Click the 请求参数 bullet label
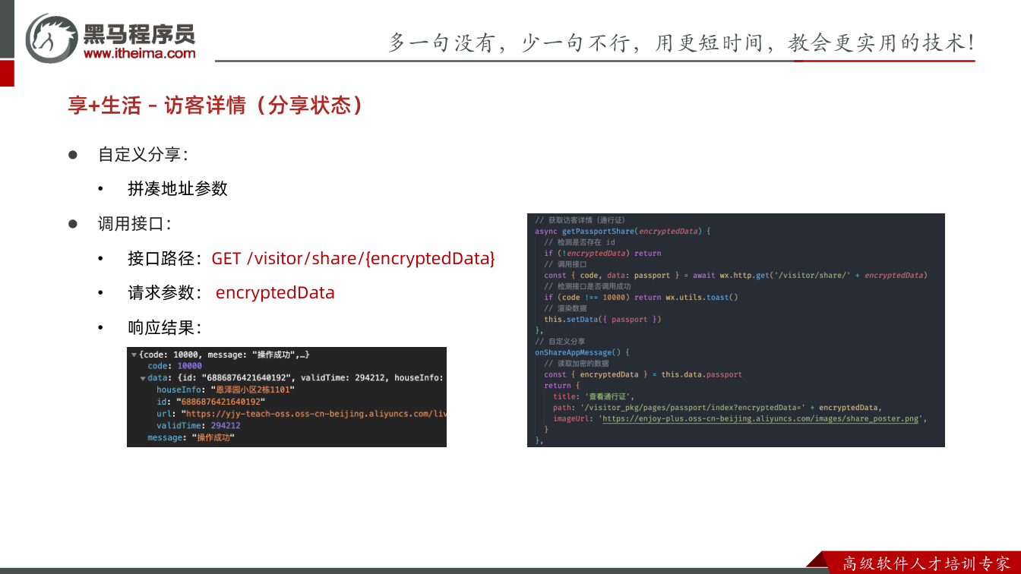 click(165, 293)
